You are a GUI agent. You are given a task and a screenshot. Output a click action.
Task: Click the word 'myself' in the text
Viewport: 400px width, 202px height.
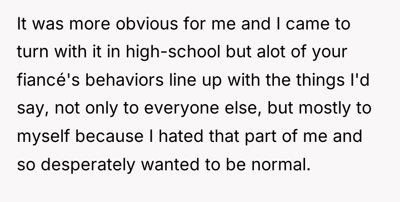click(43, 137)
